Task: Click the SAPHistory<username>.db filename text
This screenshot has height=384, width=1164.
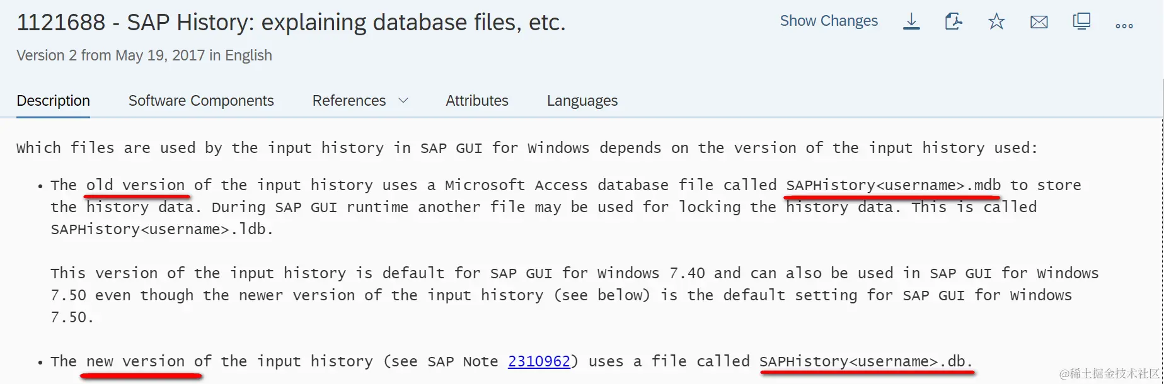Action: [865, 361]
